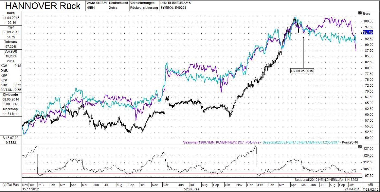Select the Hoch label in the sidebar
The width and height of the screenshot is (380, 192).
(x=11, y=13)
